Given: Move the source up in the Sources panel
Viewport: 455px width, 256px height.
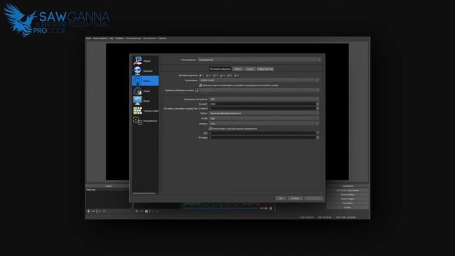Looking at the screenshot, I should (152, 211).
